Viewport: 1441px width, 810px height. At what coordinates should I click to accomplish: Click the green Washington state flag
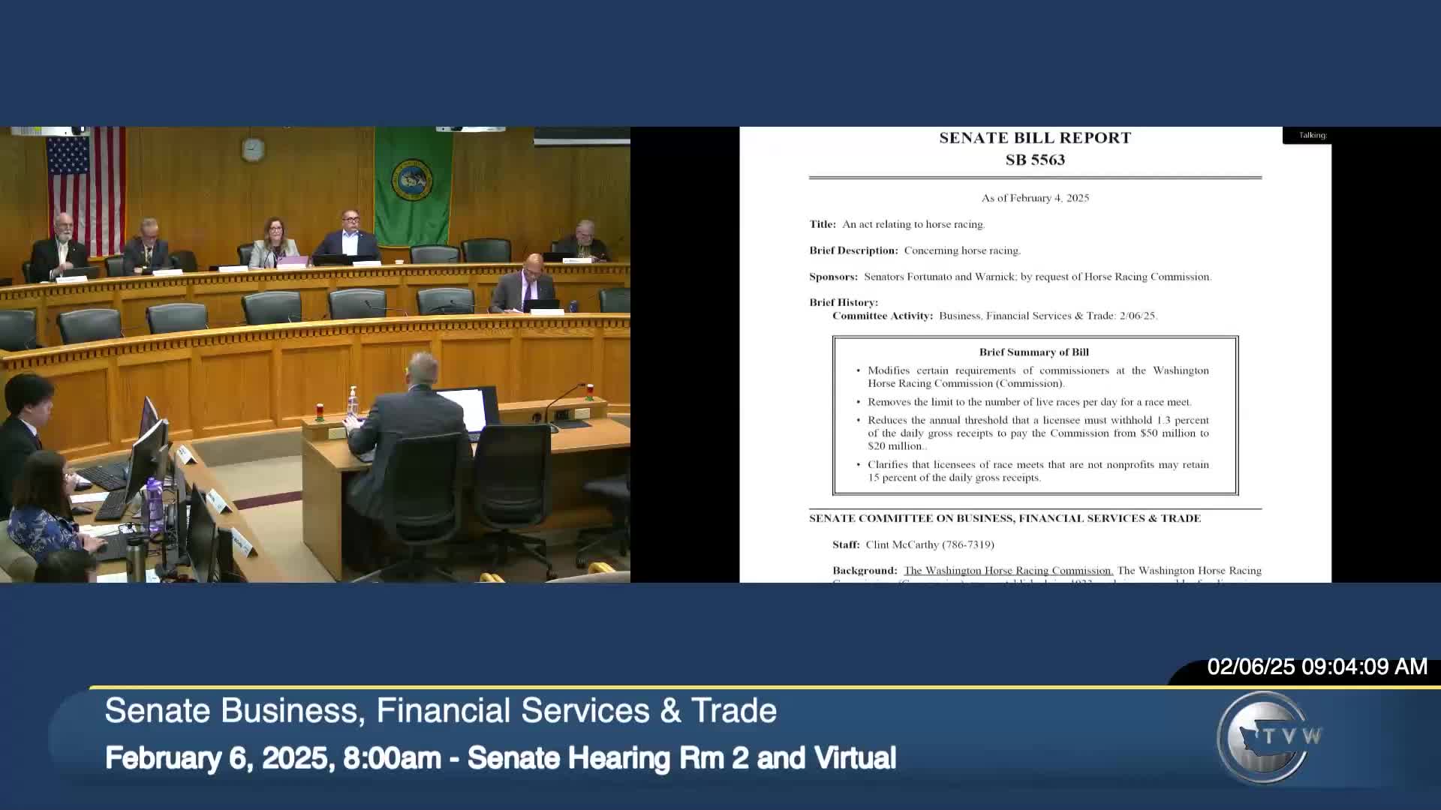point(412,184)
